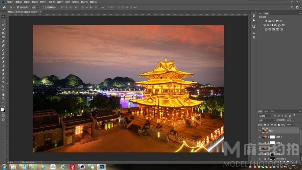Image resolution: width=302 pixels, height=170 pixels.
Task: Open the Filter menu
Action: pos(60,2)
